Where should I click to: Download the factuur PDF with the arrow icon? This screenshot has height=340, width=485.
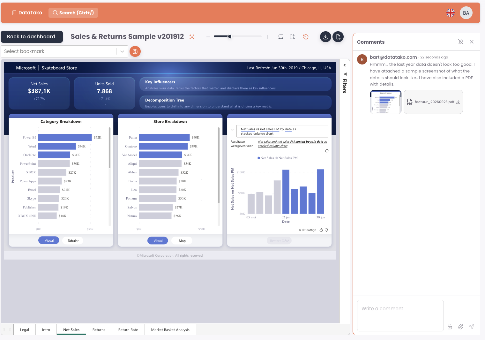[x=458, y=102]
